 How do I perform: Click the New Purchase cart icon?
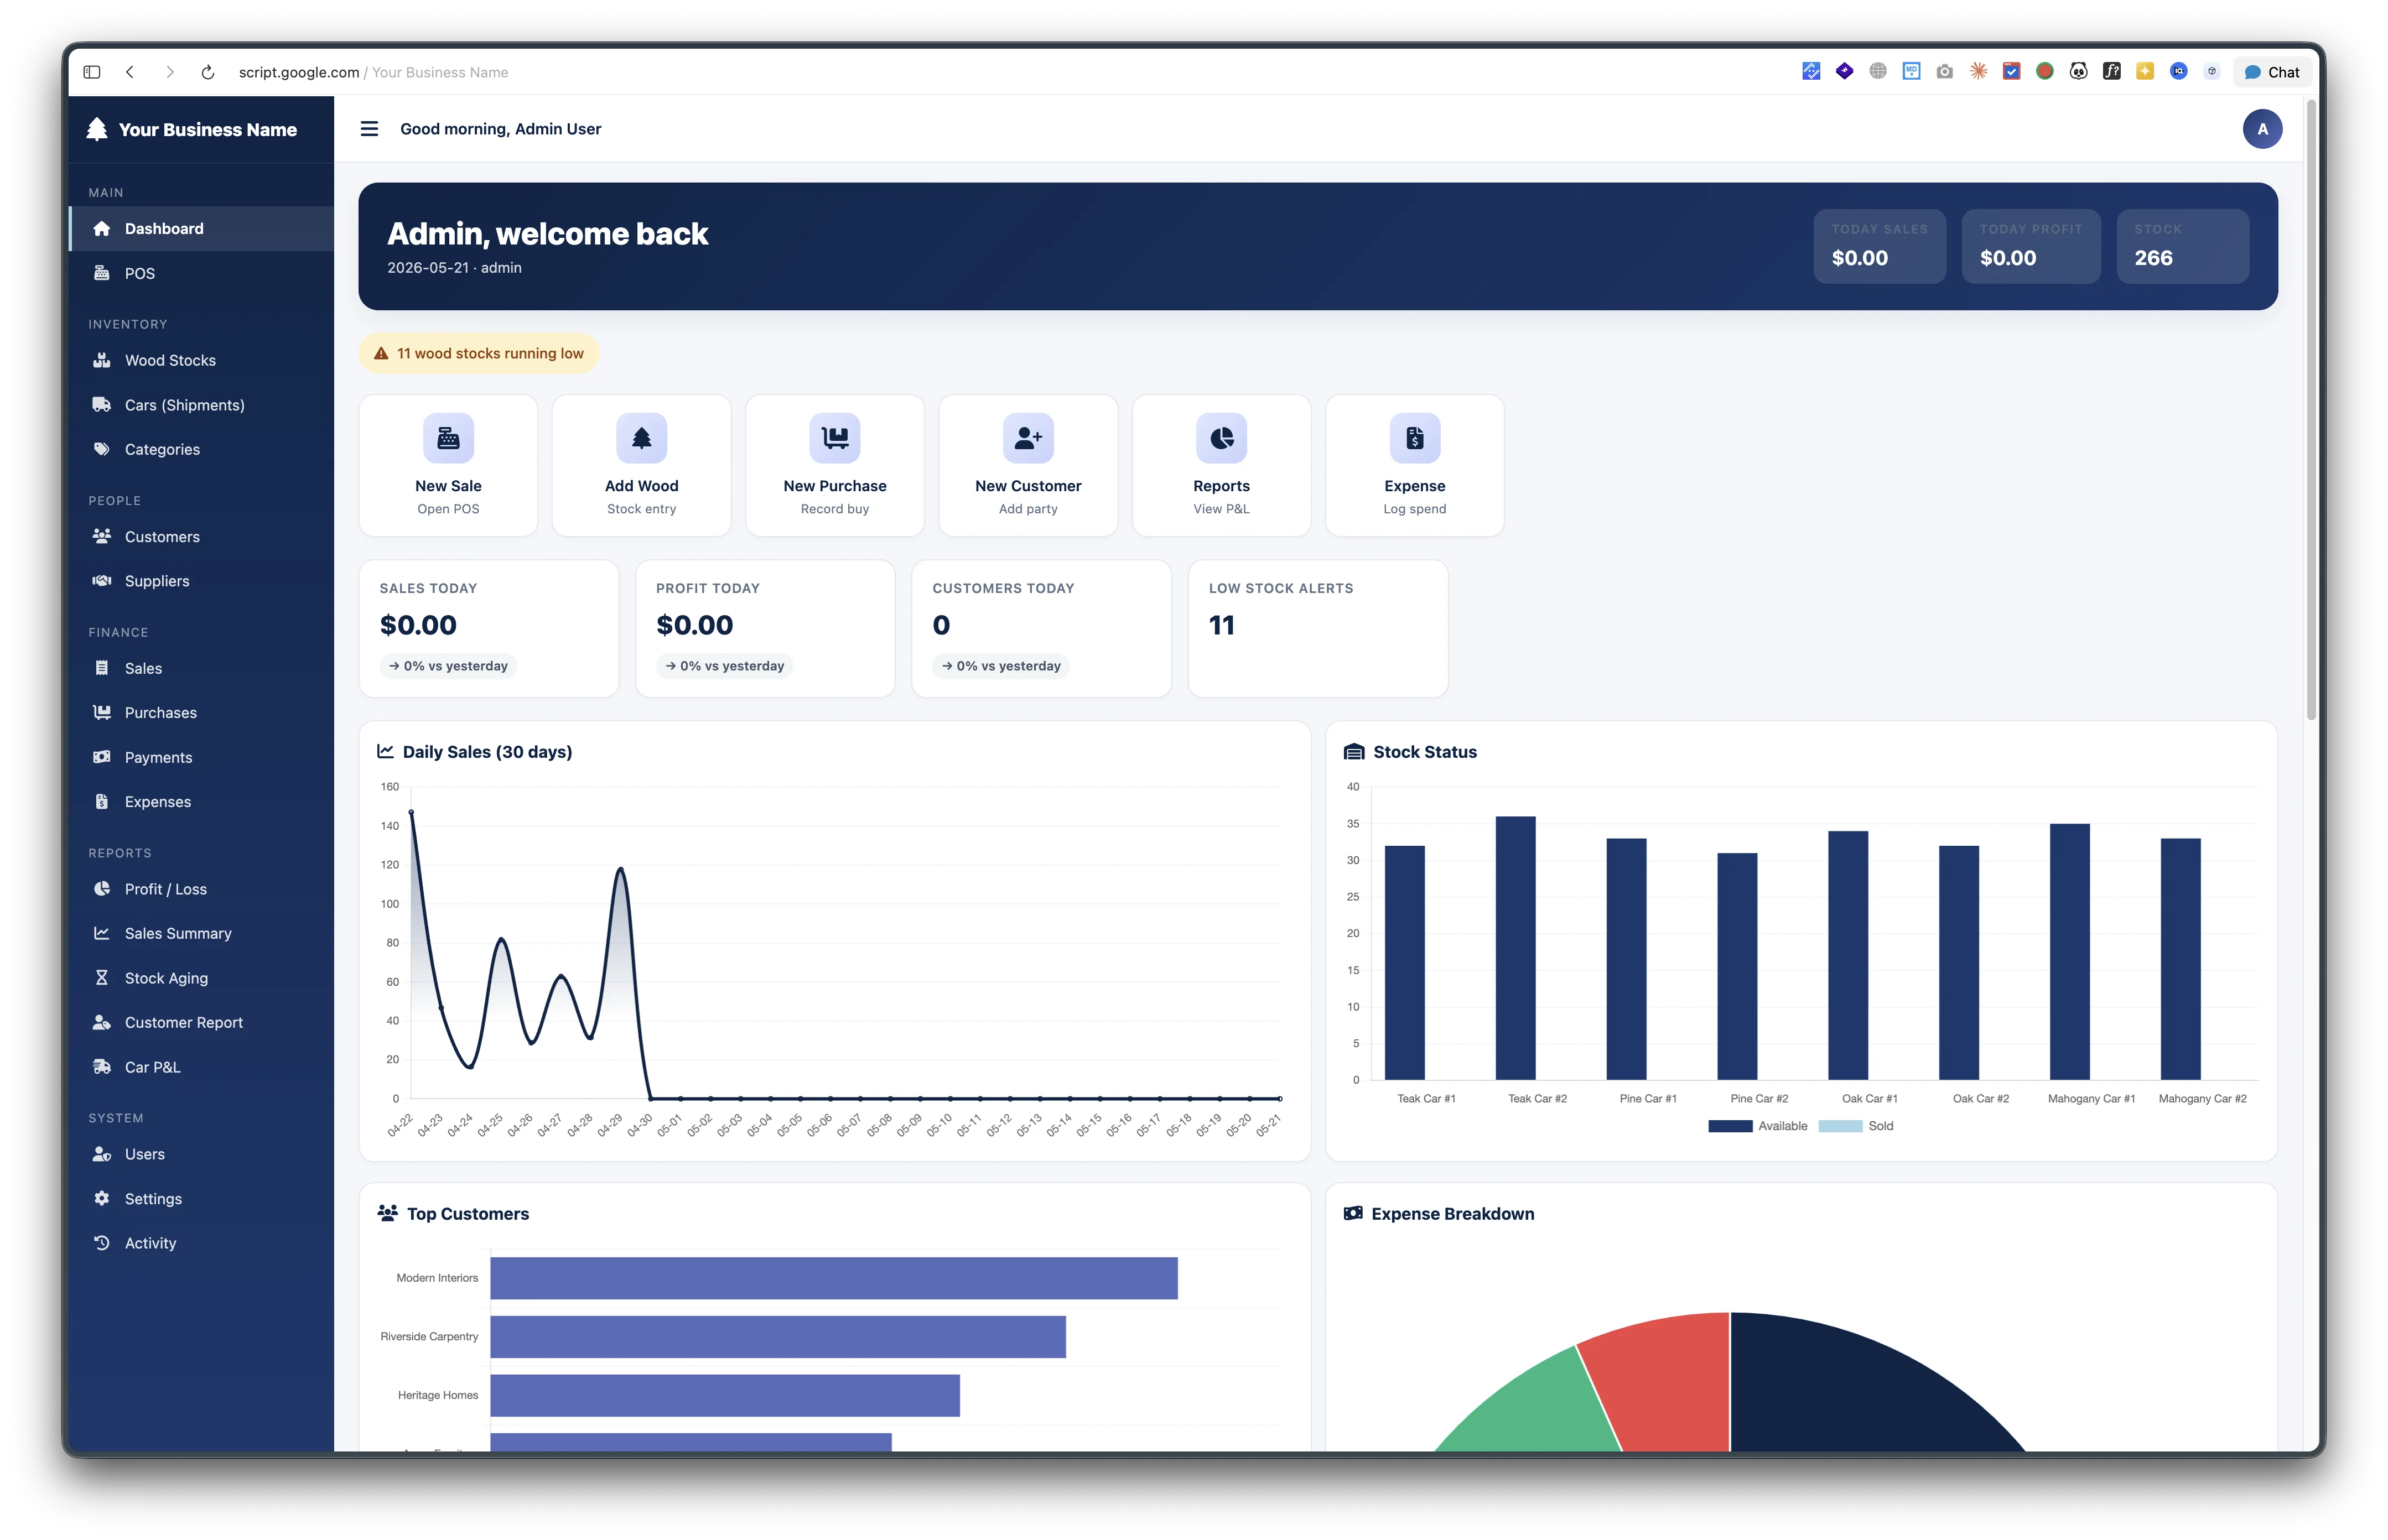coord(834,438)
